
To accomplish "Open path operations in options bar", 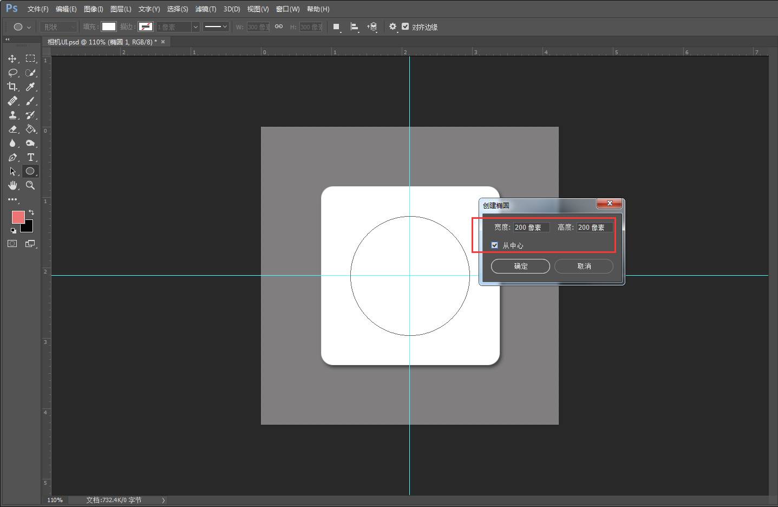I will pyautogui.click(x=337, y=27).
